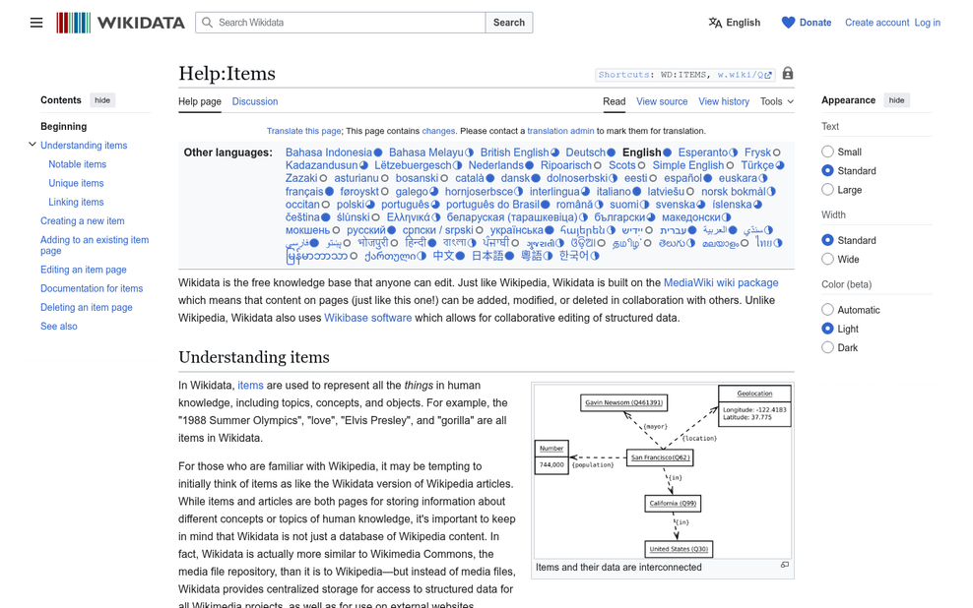The image size is (973, 608).
Task: Switch language to Bahasa Indonesia
Action: click(329, 152)
